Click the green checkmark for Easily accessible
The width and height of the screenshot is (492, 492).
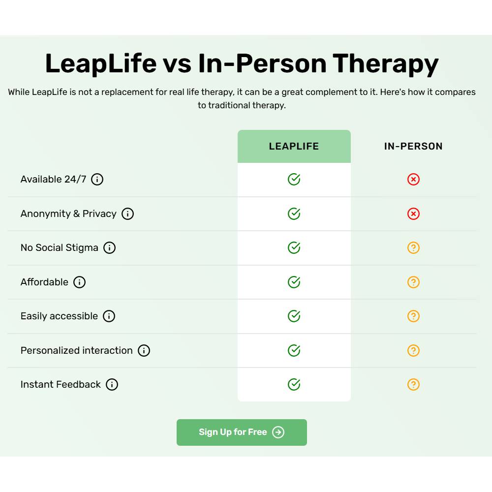click(294, 316)
